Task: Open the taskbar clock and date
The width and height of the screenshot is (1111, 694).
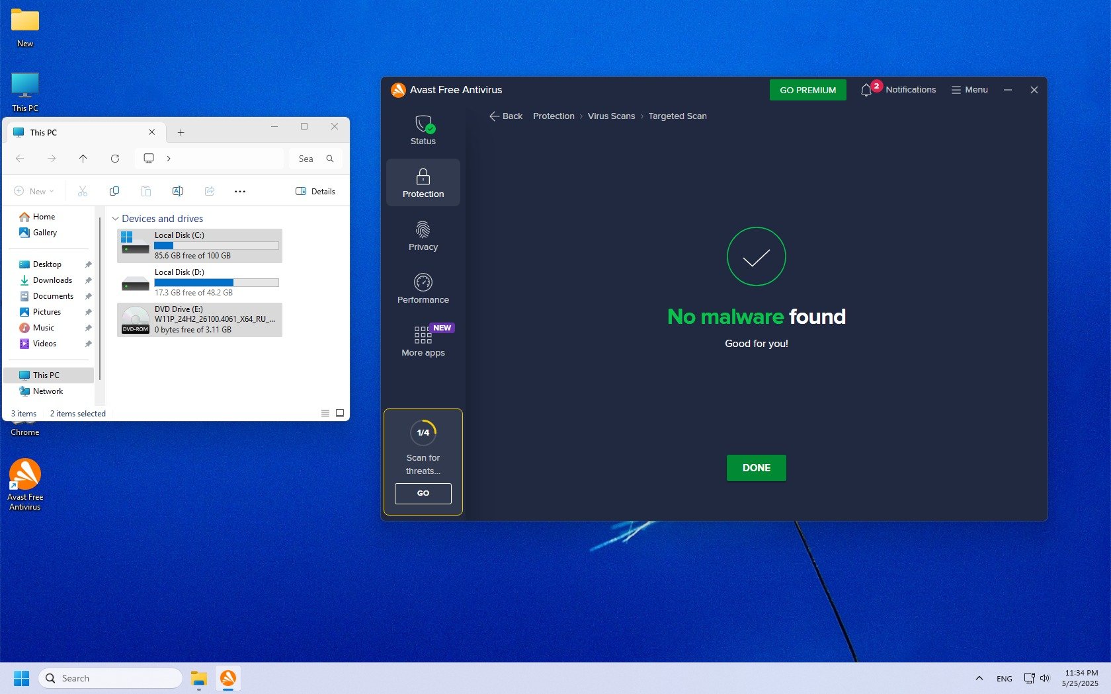Action: pyautogui.click(x=1080, y=678)
